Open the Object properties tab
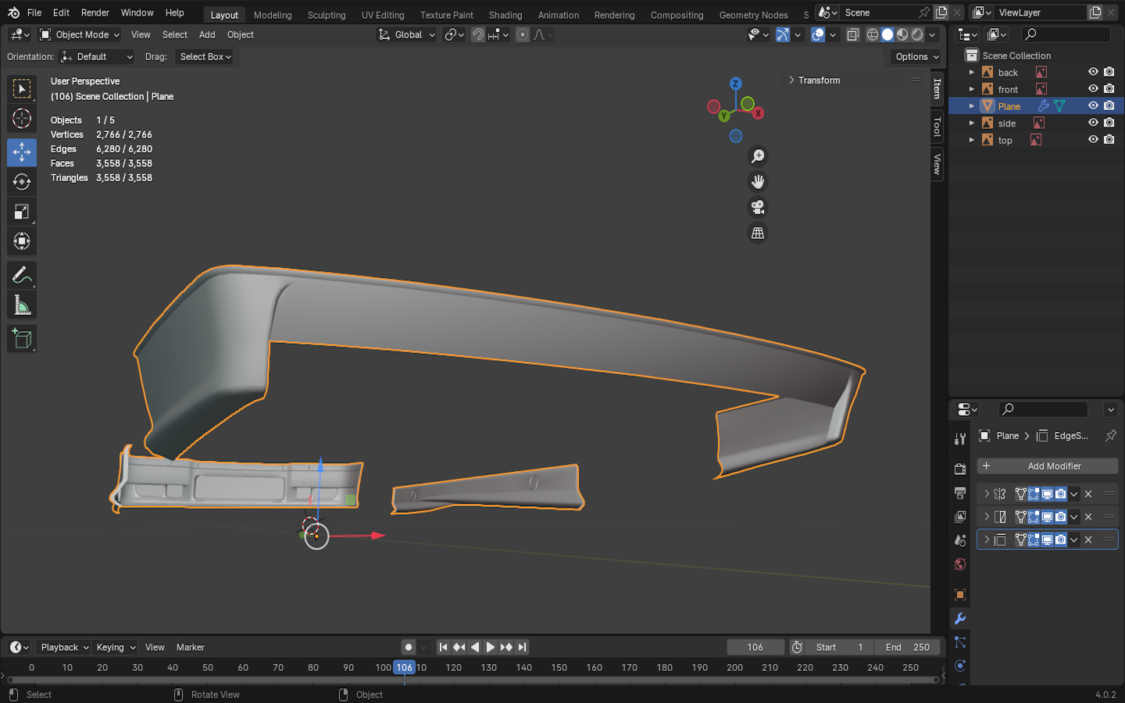 [960, 594]
